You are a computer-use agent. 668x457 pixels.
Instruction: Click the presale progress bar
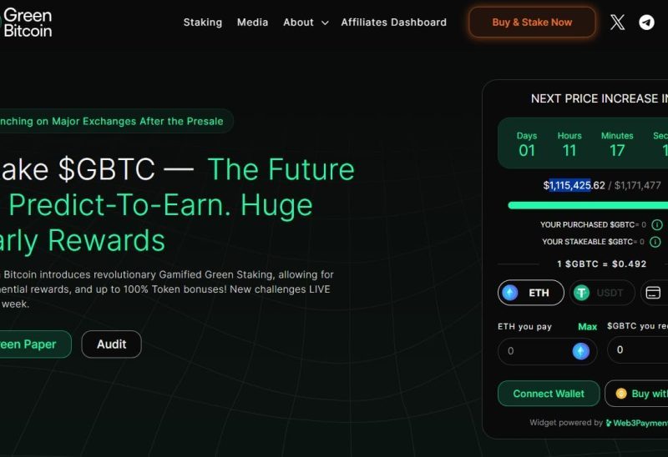click(588, 205)
